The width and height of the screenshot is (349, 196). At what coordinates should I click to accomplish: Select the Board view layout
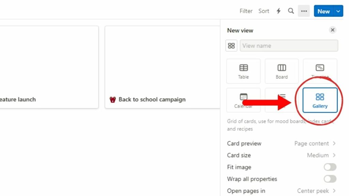282,71
